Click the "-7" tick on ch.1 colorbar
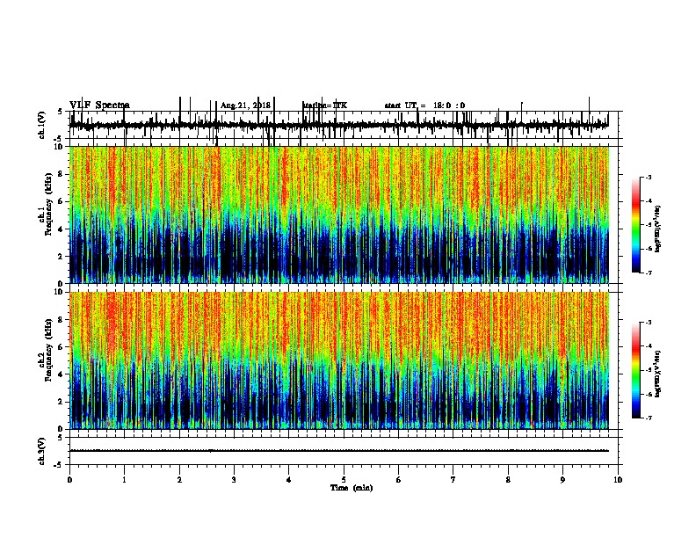 click(648, 273)
